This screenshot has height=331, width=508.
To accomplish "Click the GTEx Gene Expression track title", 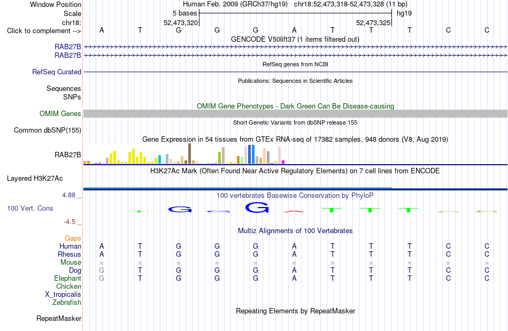I will 295,139.
